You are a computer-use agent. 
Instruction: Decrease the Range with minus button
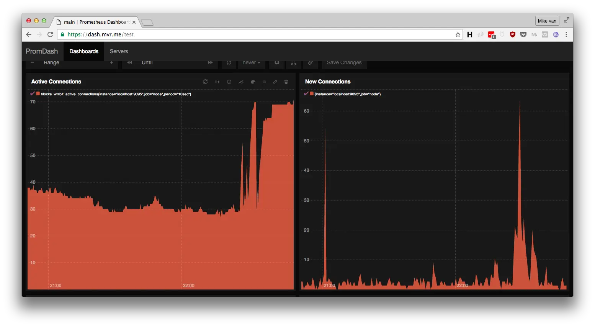(x=32, y=63)
